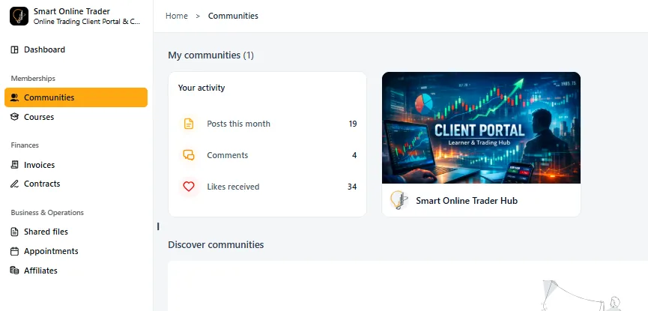Click the Communities people icon
Viewport: 648px width, 311px height.
pyautogui.click(x=14, y=97)
